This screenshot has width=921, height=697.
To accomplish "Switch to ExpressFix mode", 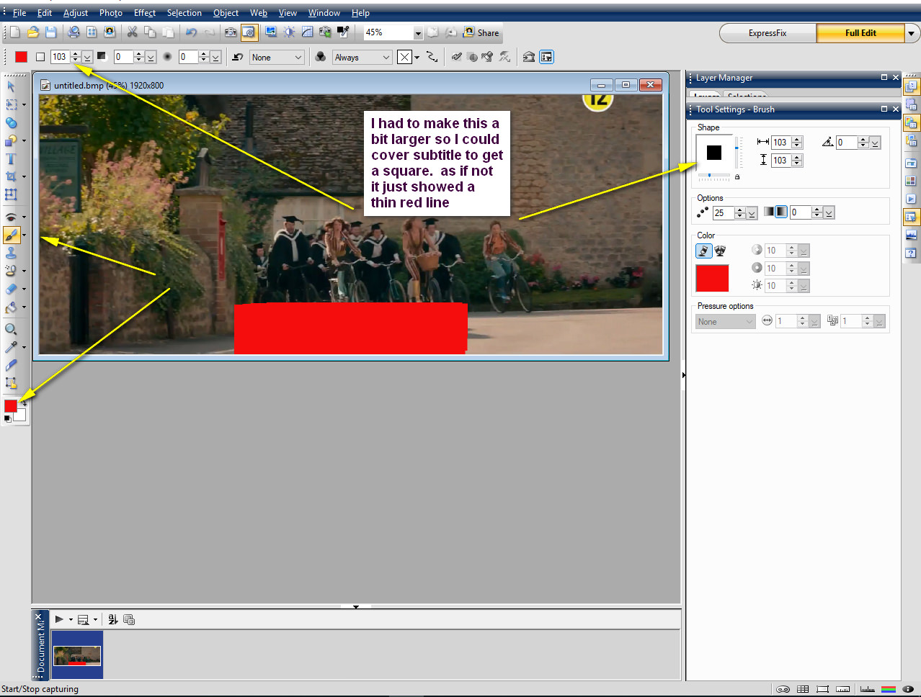I will pos(767,33).
